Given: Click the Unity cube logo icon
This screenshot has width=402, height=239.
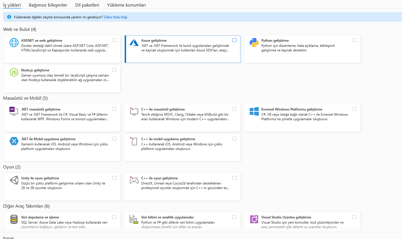Looking at the screenshot, I should (14, 180).
